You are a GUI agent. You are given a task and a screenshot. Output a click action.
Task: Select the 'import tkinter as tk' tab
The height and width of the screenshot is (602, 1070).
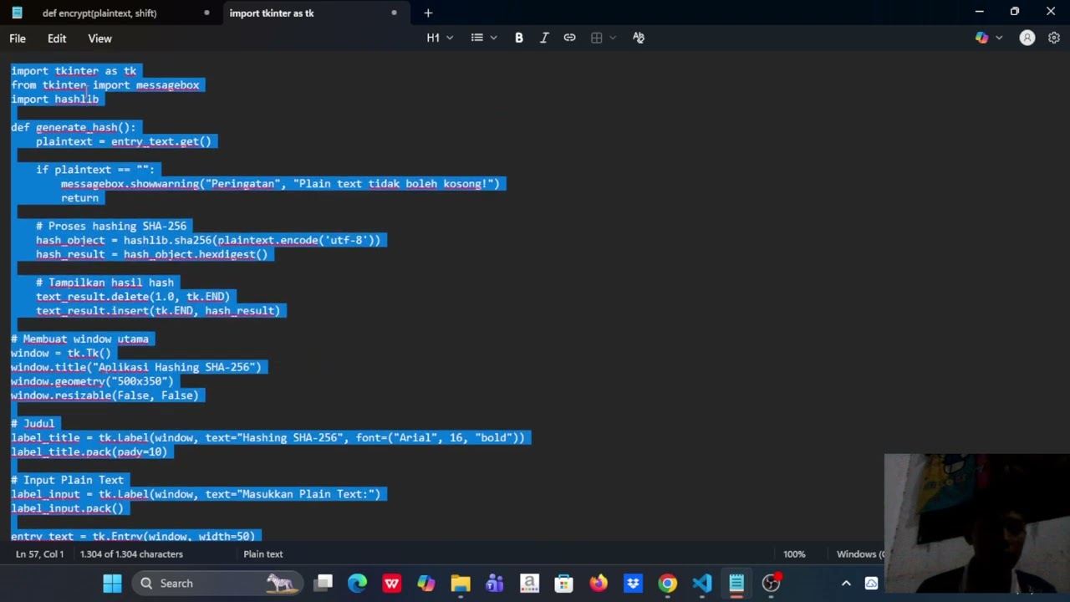click(x=272, y=13)
